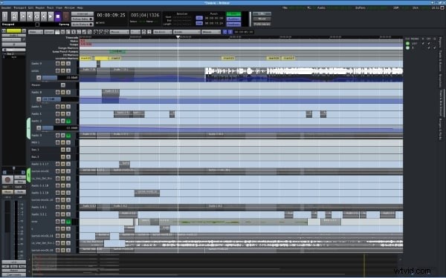Click the green group tab beside bartok-mix06
The width and height of the screenshot is (446, 278).
(x=28, y=175)
